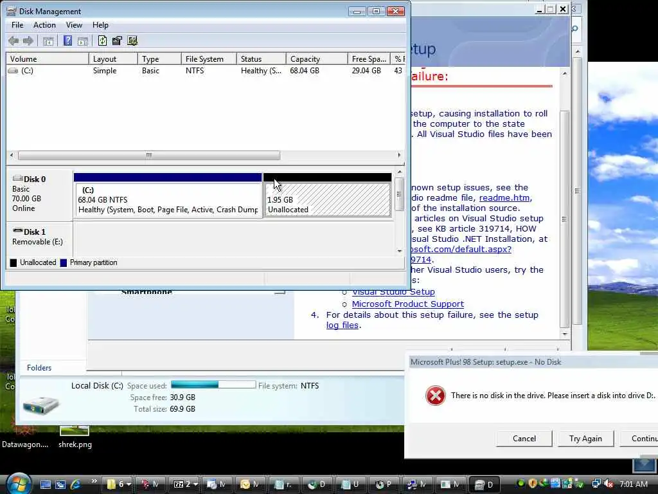Click the horizontal scrollbar thumb in volume list
The width and height of the screenshot is (658, 494).
pos(149,156)
